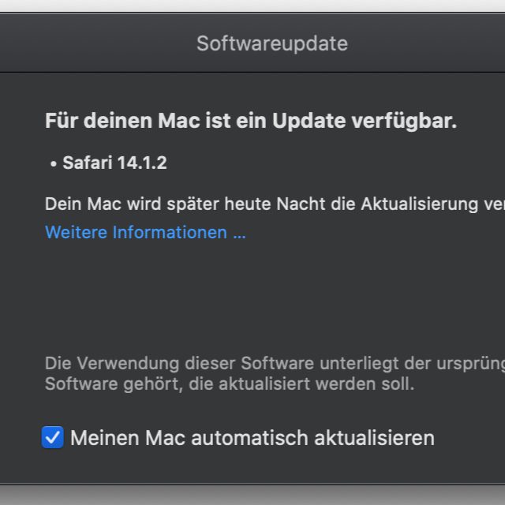Click the word 'aktualisieren' in the checkbox label
This screenshot has width=505, height=505.
click(x=376, y=437)
